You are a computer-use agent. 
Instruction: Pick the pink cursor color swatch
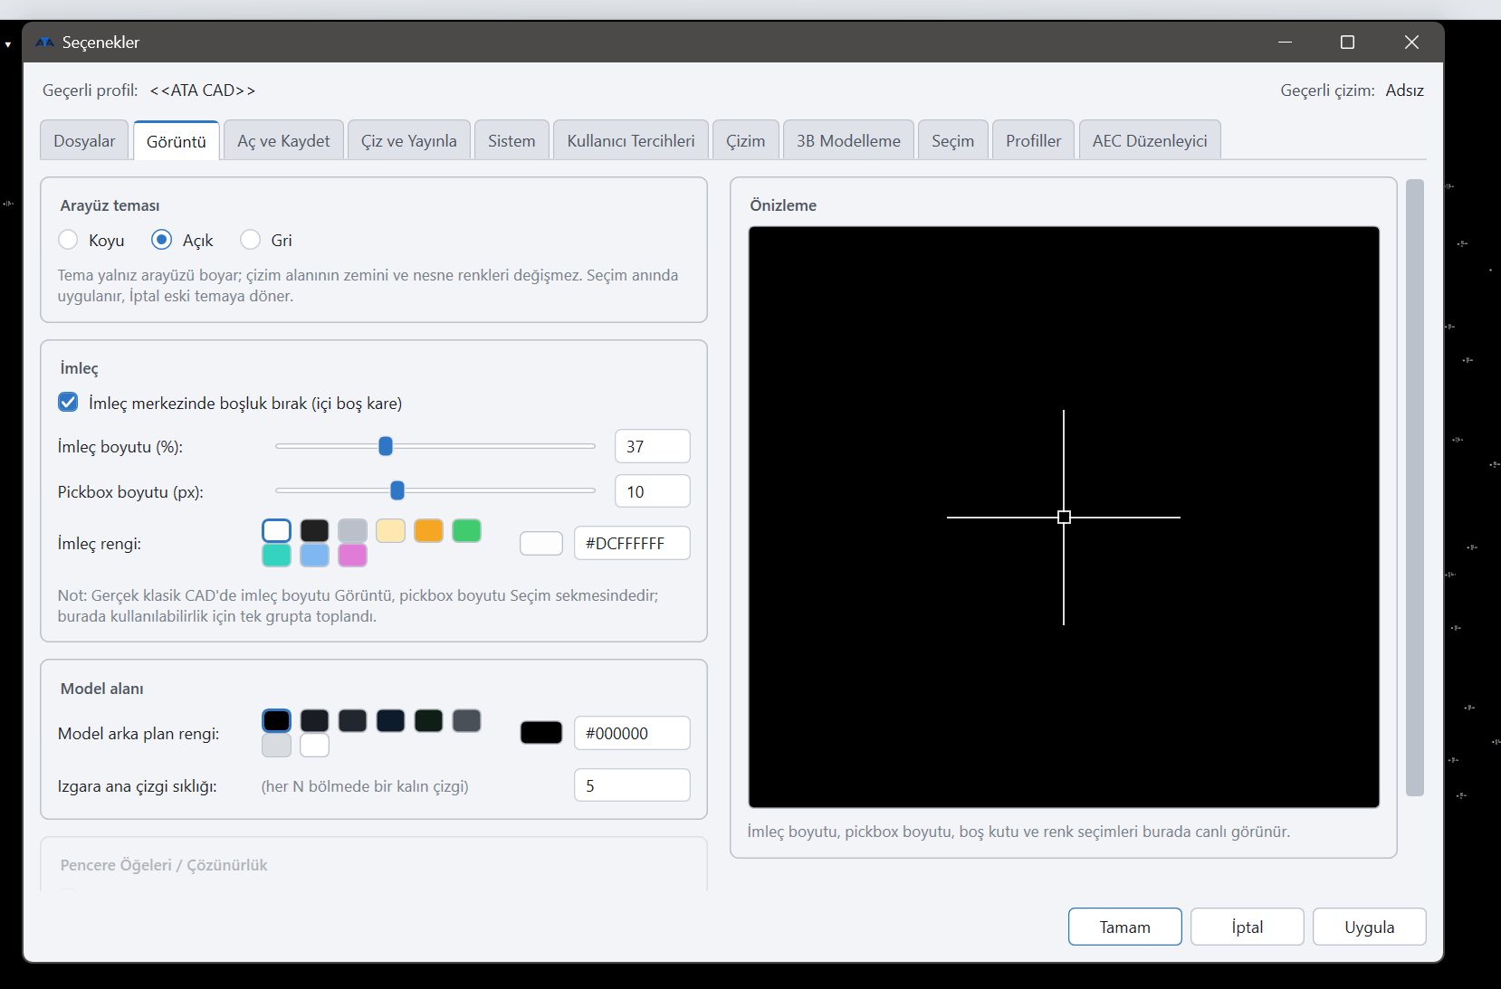(352, 555)
